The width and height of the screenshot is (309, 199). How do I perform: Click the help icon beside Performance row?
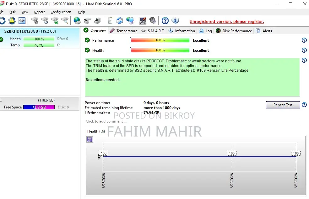(304, 40)
